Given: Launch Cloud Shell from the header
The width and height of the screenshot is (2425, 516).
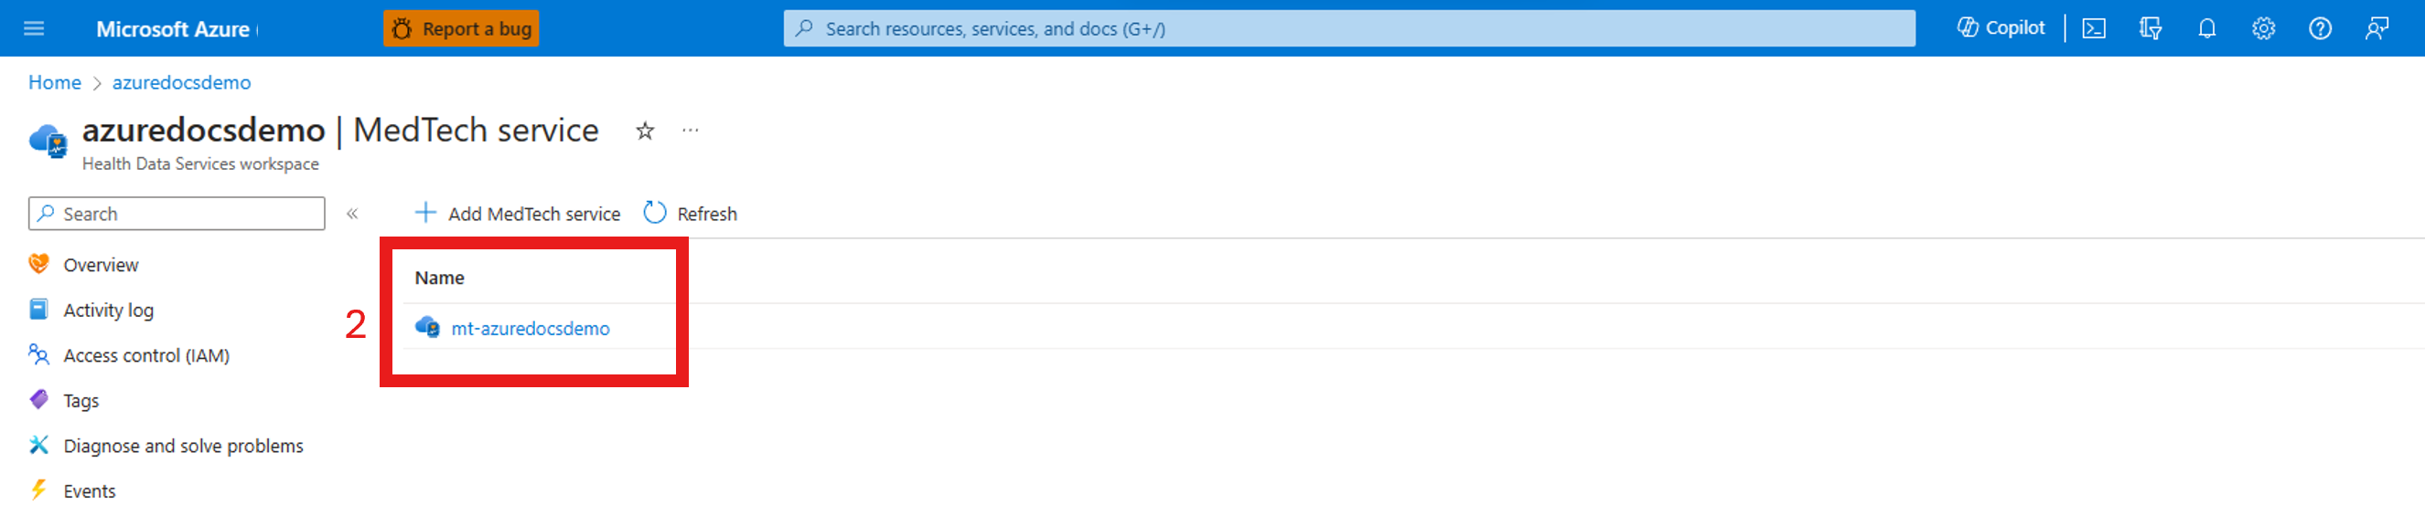Looking at the screenshot, I should (2094, 28).
